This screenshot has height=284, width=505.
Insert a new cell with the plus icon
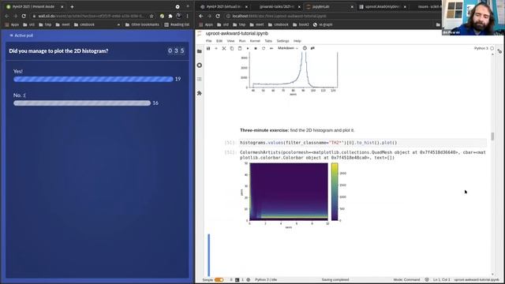pyautogui.click(x=216, y=48)
